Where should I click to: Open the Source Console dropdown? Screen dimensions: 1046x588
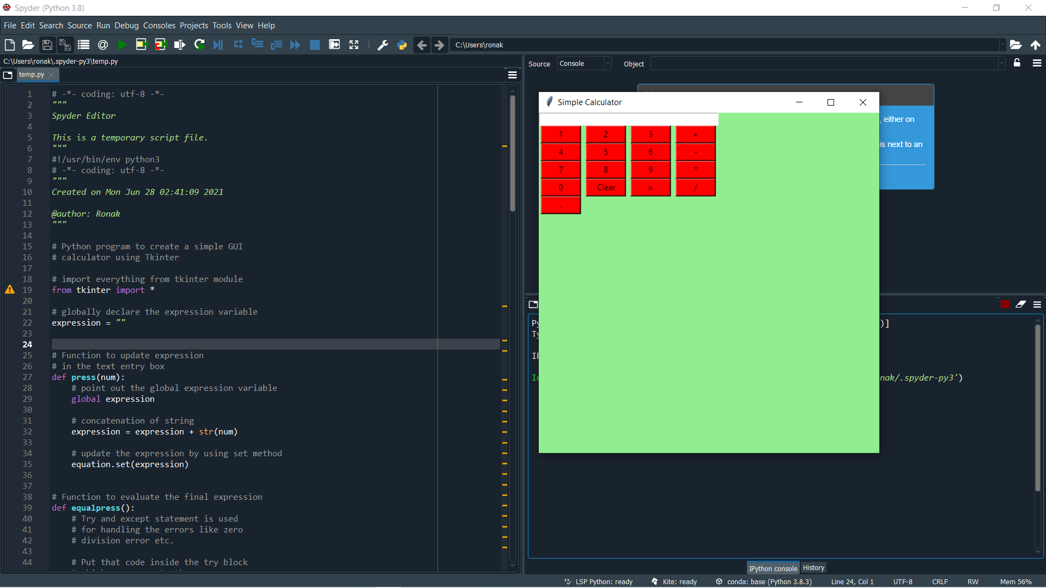point(584,64)
